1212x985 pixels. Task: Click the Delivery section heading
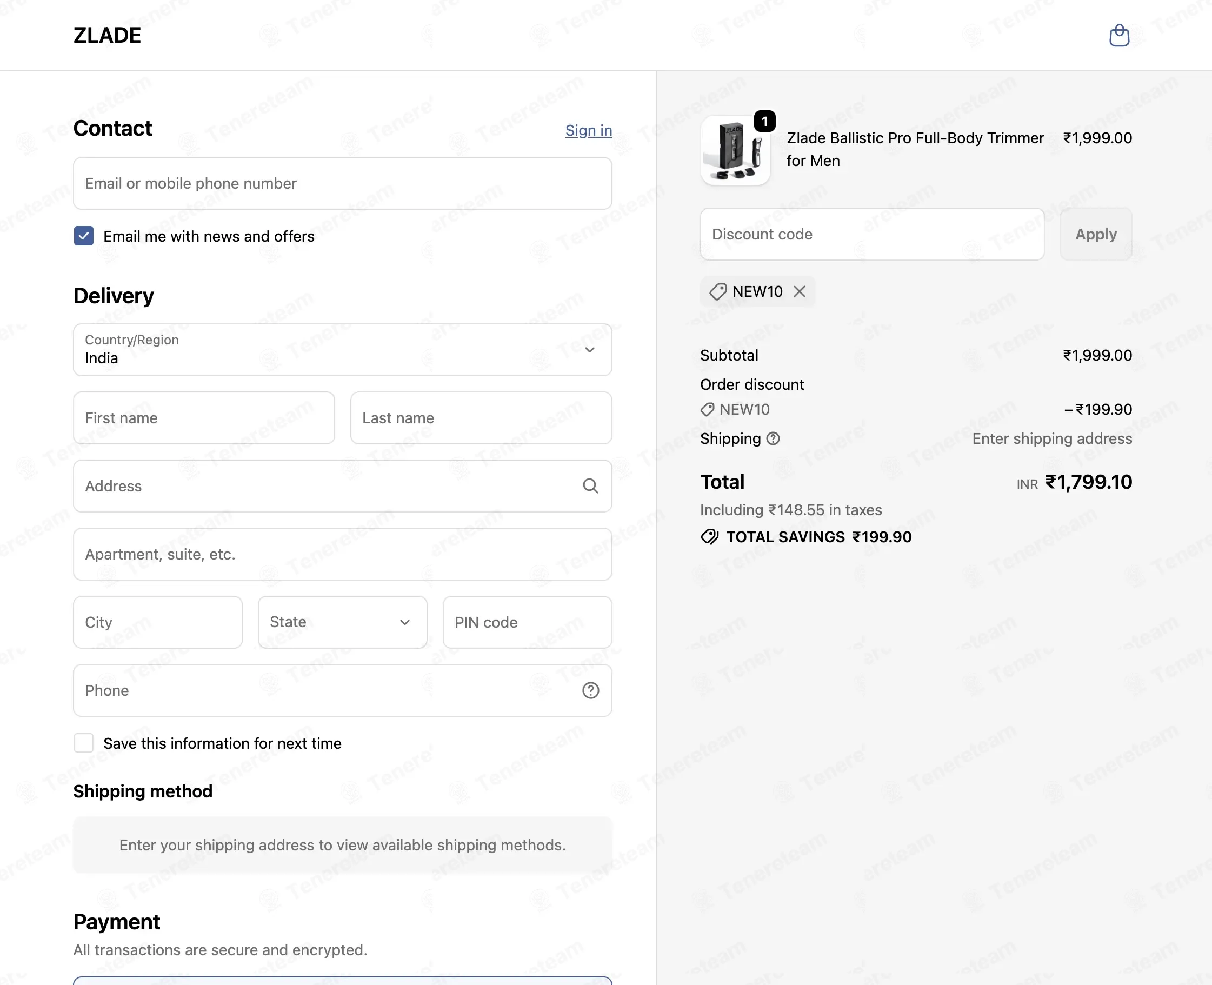(x=114, y=296)
